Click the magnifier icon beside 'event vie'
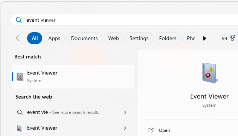 coord(20,112)
